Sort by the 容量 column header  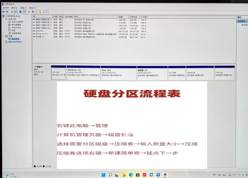point(123,17)
